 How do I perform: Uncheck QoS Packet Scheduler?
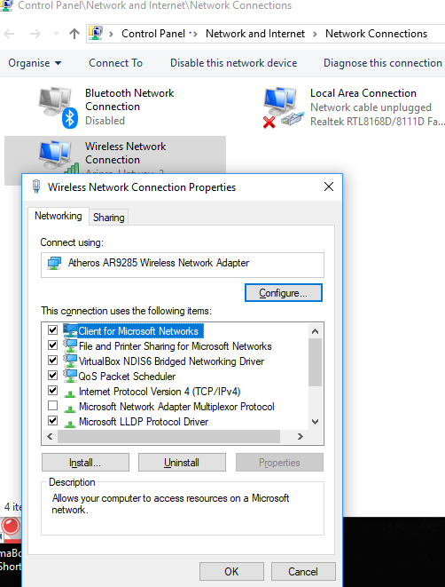[x=52, y=375]
